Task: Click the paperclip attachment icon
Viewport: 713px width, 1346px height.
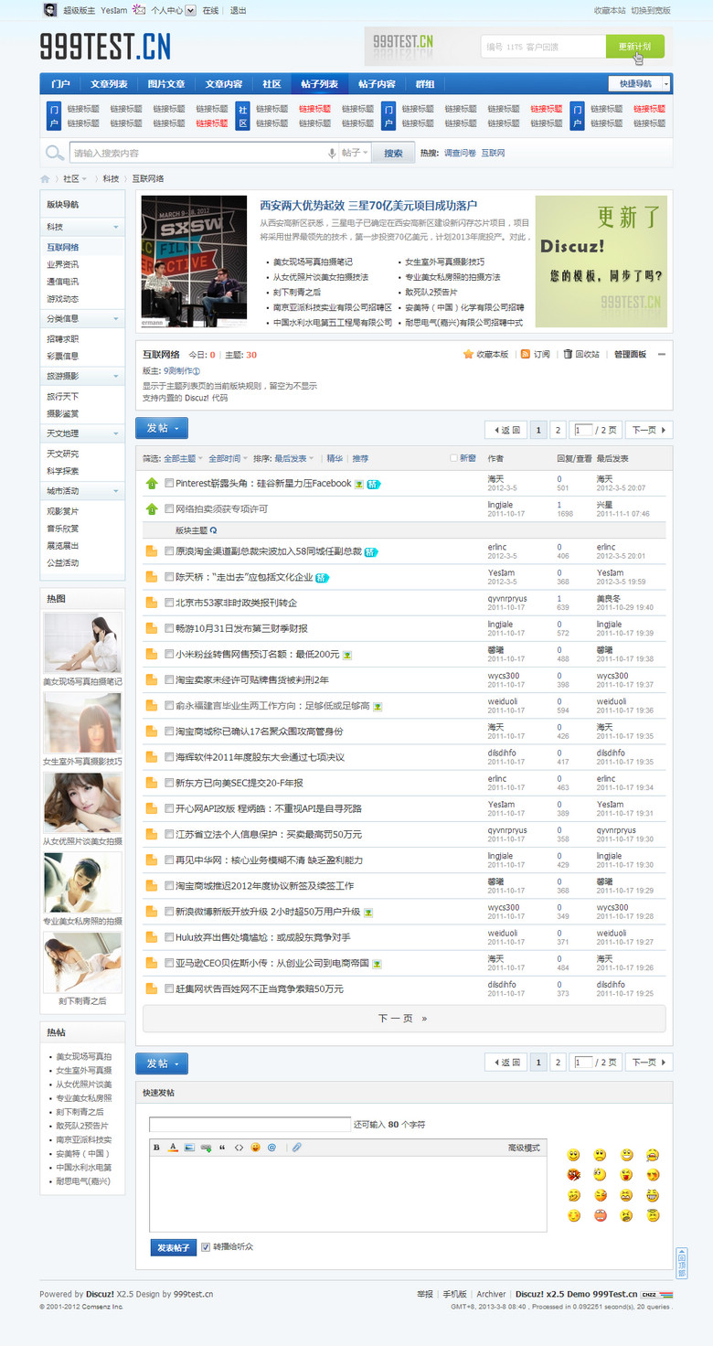Action: click(296, 1147)
